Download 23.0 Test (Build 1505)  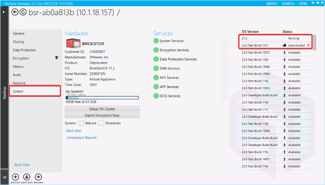(x=284, y=73)
